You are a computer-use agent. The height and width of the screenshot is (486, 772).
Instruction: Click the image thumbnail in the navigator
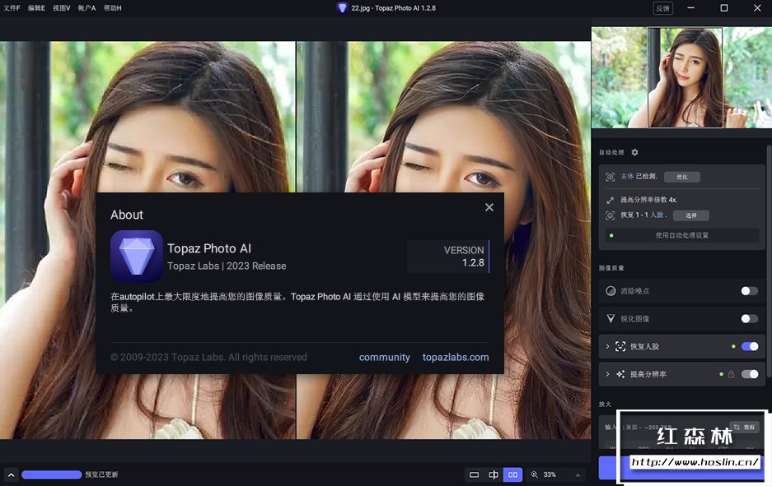685,77
